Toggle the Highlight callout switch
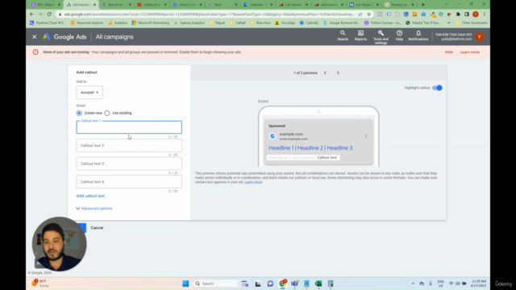Image resolution: width=516 pixels, height=290 pixels. click(x=437, y=88)
